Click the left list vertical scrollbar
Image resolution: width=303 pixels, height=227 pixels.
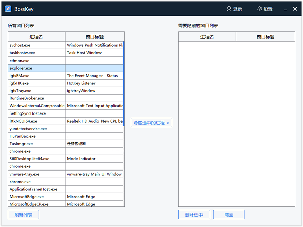tap(124, 83)
